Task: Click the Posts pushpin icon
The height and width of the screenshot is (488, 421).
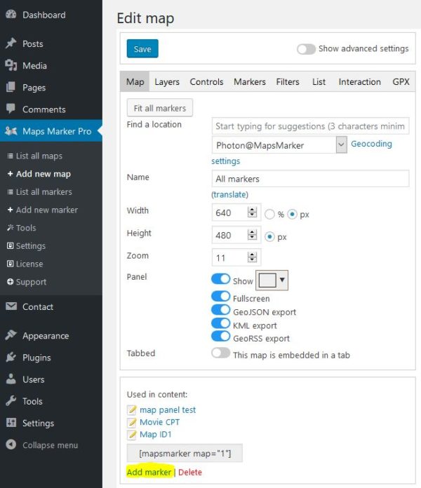Action: pyautogui.click(x=11, y=43)
